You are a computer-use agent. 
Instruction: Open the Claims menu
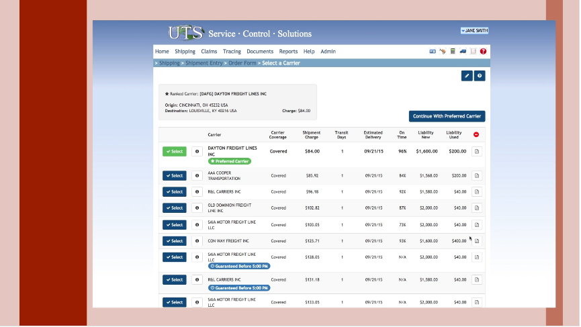209,52
